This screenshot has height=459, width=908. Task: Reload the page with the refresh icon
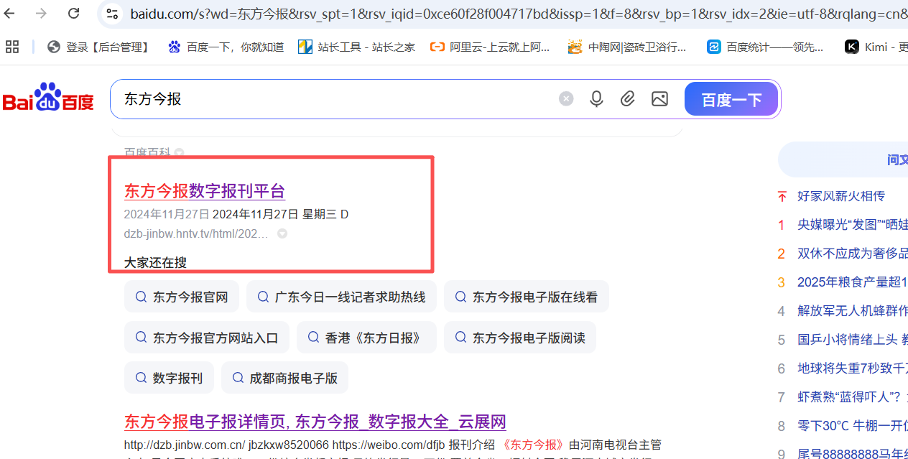pos(74,13)
